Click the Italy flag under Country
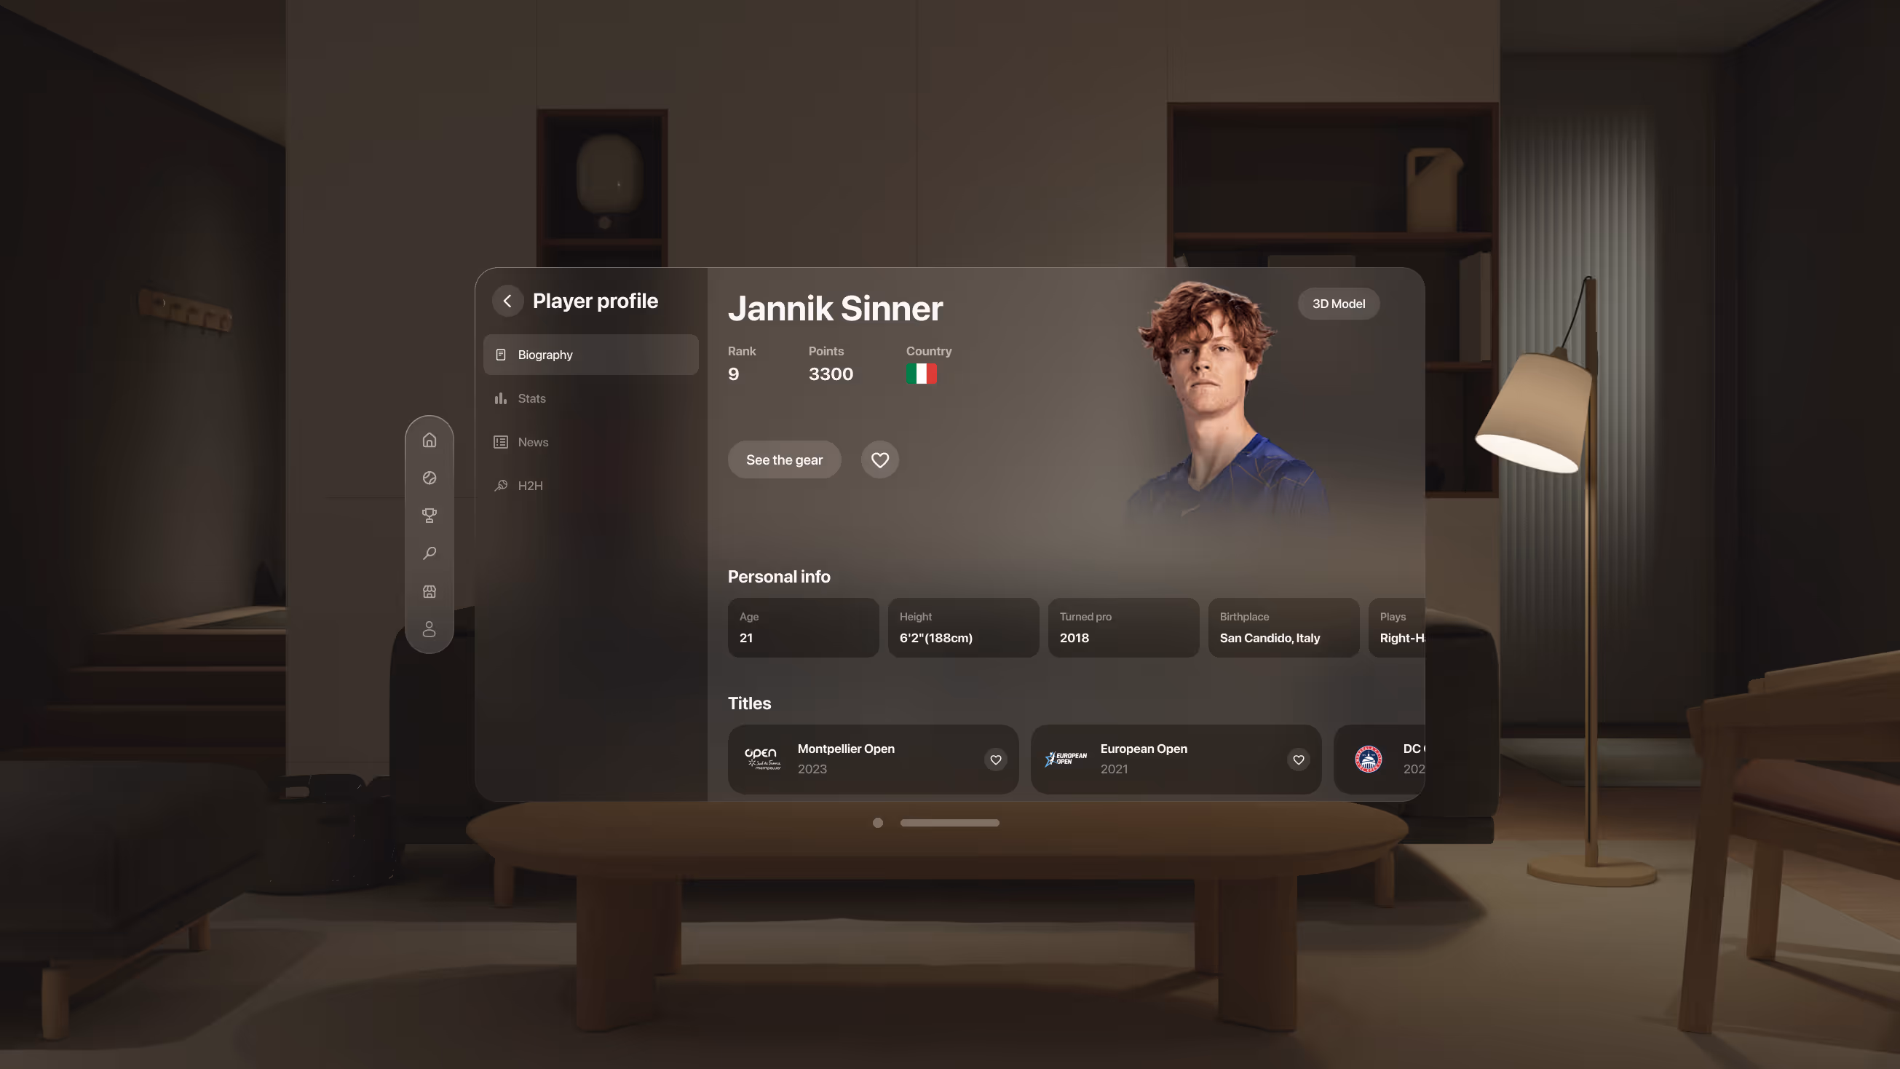 (921, 374)
